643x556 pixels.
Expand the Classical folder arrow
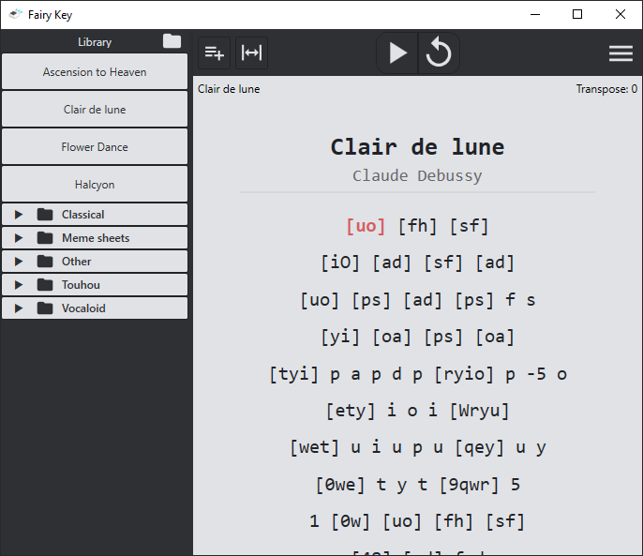(19, 215)
